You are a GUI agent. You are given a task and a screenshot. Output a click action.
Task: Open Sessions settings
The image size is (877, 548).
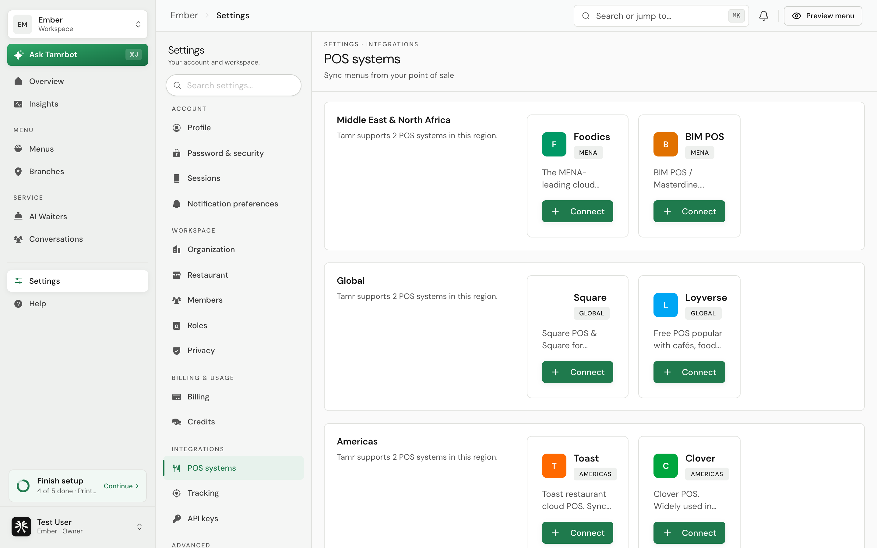[x=233, y=178]
